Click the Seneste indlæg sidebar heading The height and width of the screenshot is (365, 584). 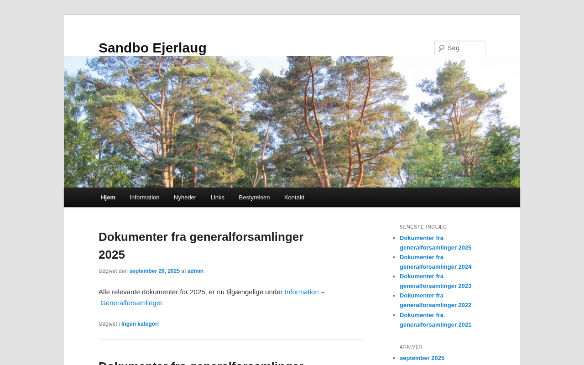(423, 227)
